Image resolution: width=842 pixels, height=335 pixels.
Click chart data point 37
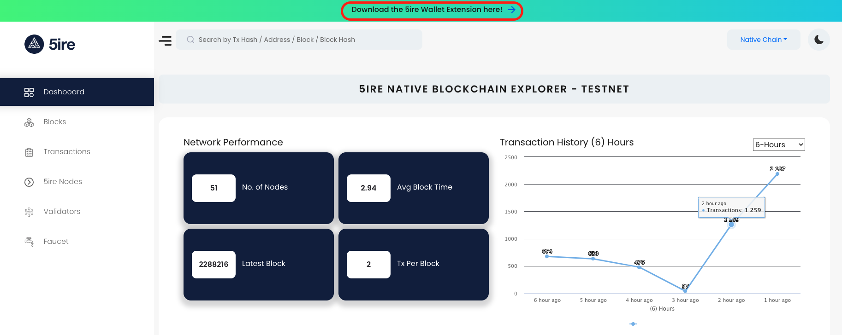[x=685, y=291]
